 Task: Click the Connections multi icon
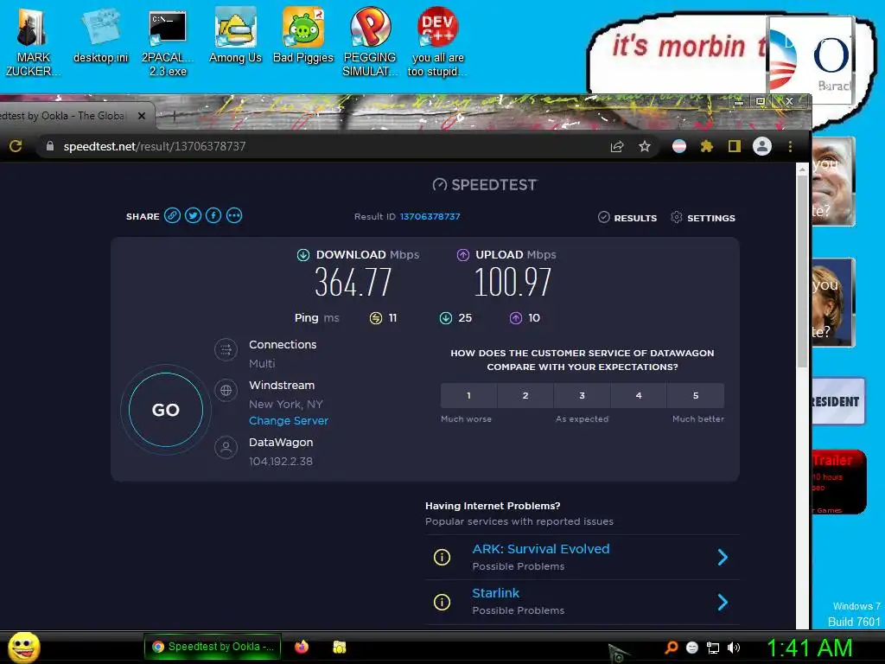click(226, 349)
